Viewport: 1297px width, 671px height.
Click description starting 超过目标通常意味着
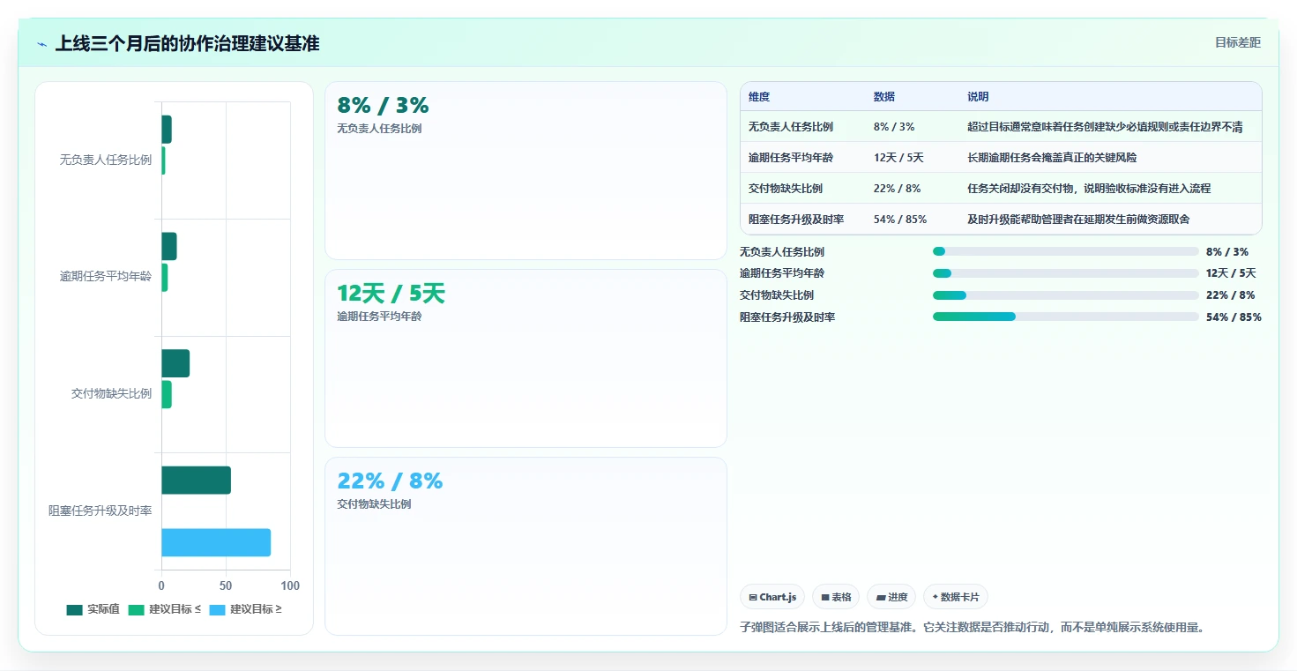[x=1105, y=127]
